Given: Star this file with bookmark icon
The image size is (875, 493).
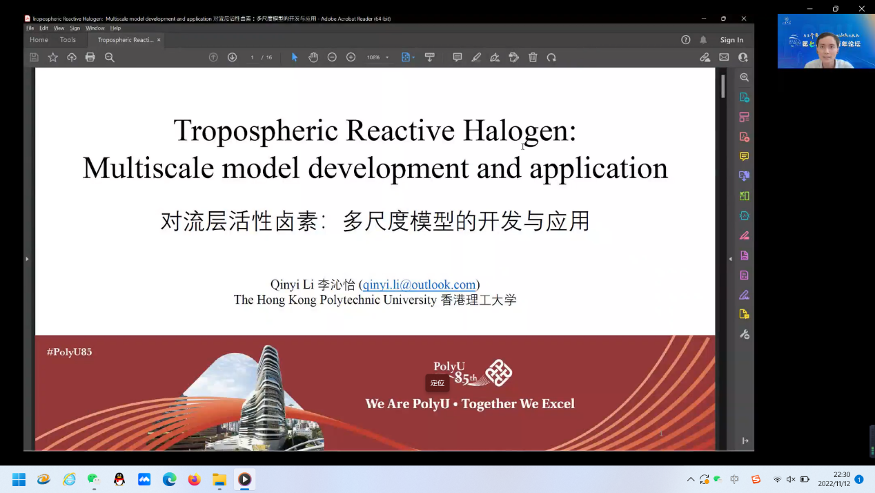Looking at the screenshot, I should tap(53, 57).
